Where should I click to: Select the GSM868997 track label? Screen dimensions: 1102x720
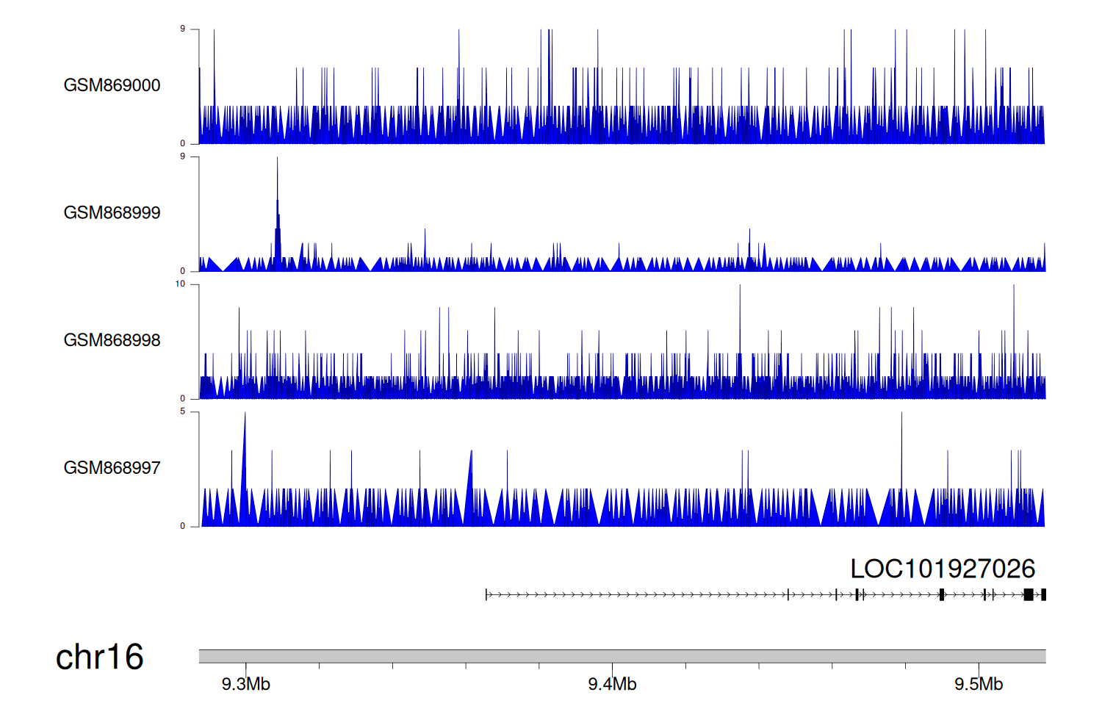coord(112,468)
